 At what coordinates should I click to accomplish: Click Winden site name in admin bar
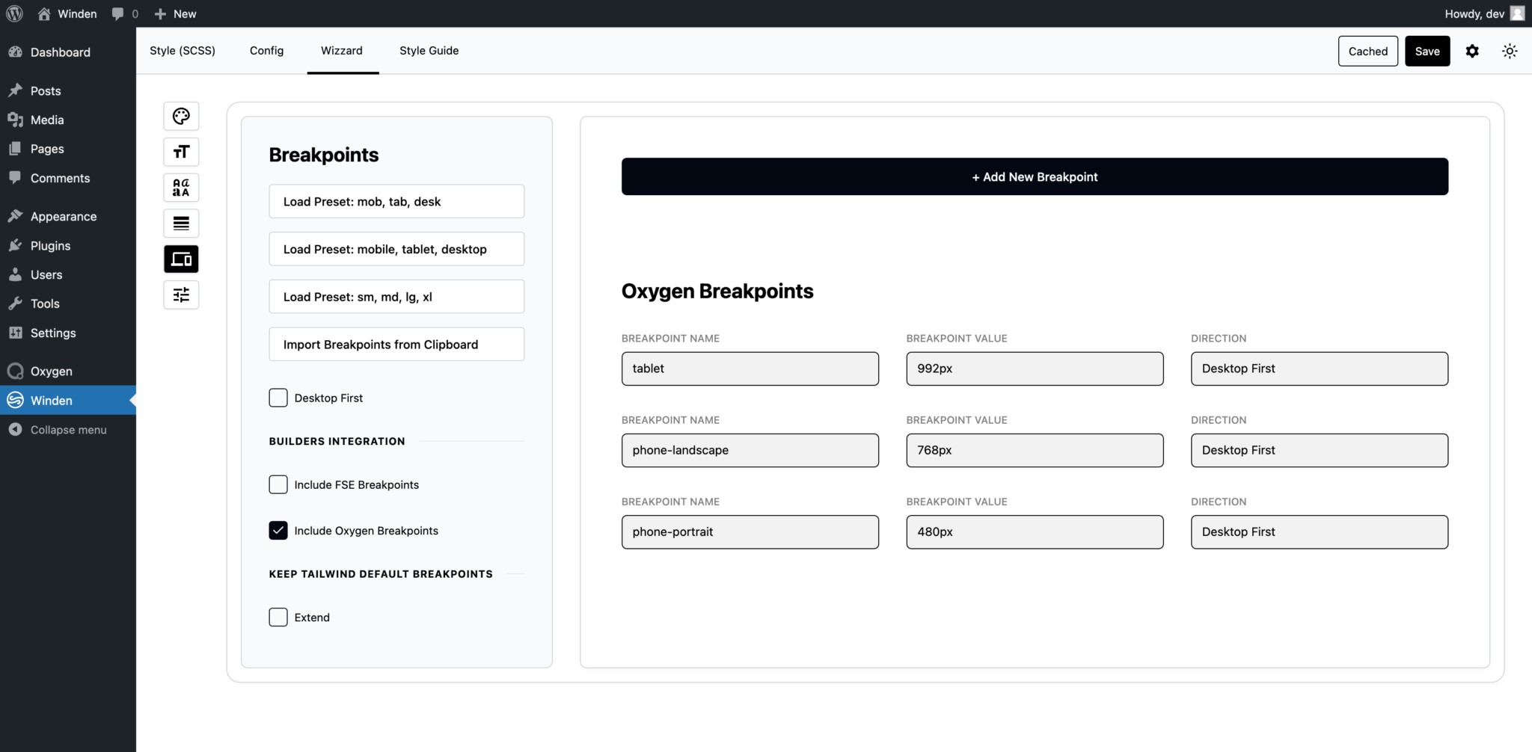pos(67,13)
